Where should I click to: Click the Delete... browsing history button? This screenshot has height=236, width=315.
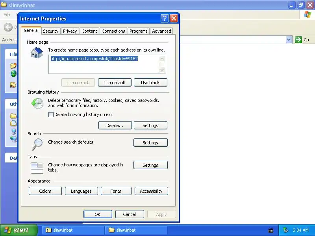tap(115, 125)
